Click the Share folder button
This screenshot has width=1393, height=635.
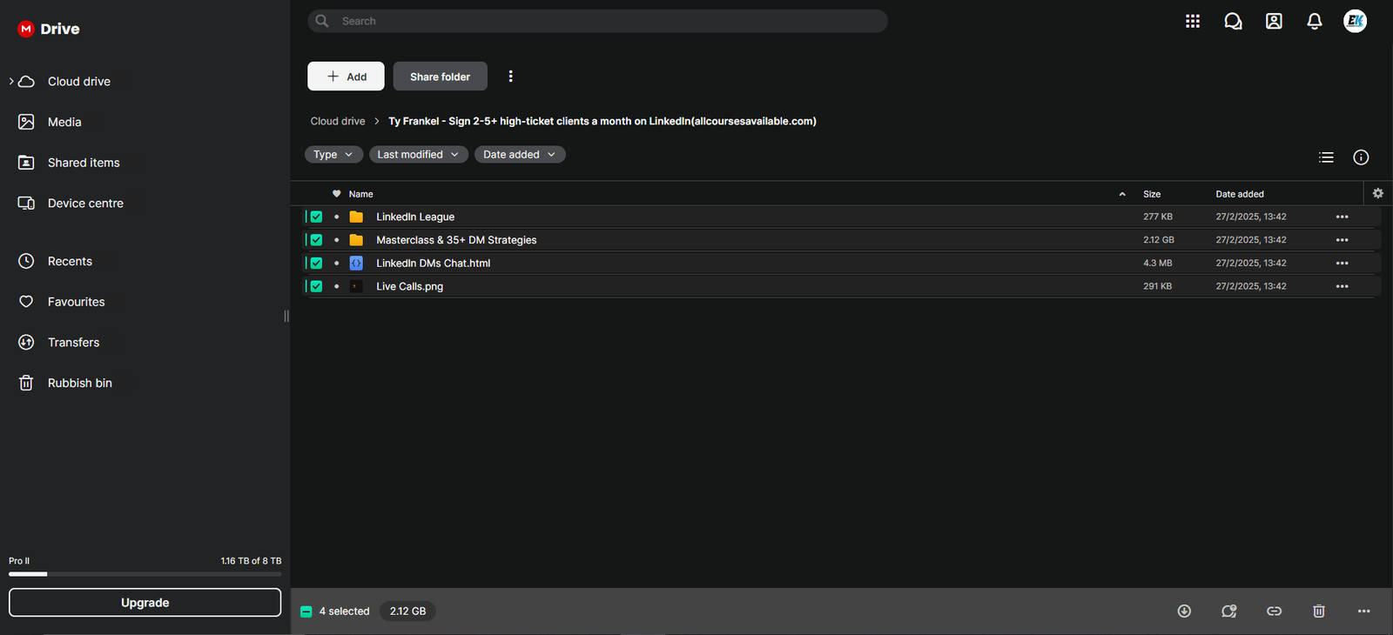coord(440,77)
